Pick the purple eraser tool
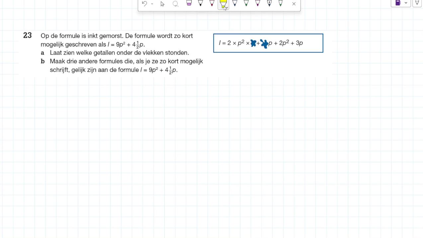The width and height of the screenshot is (423, 238). click(x=189, y=3)
